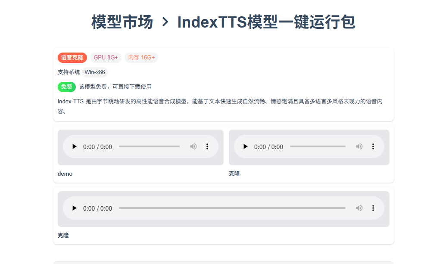Open options menu on the top 克隆 player

coord(373,146)
